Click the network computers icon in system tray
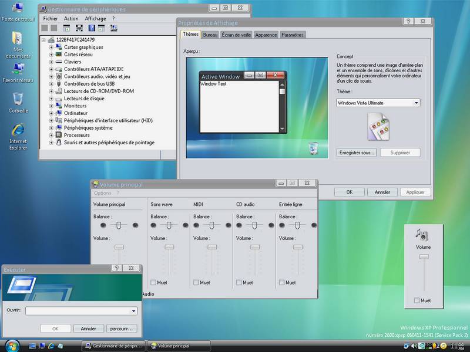 pos(407,346)
